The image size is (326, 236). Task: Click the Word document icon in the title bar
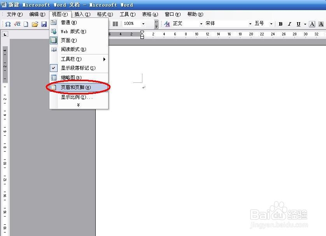4,4
